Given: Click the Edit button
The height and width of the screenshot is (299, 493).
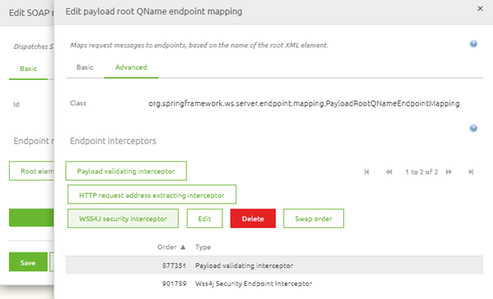Looking at the screenshot, I should coord(205,218).
